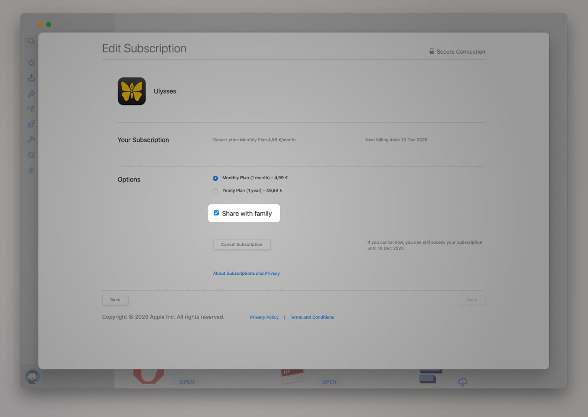Open the account avatar in the sidebar
The image size is (588, 417).
pyautogui.click(x=32, y=376)
